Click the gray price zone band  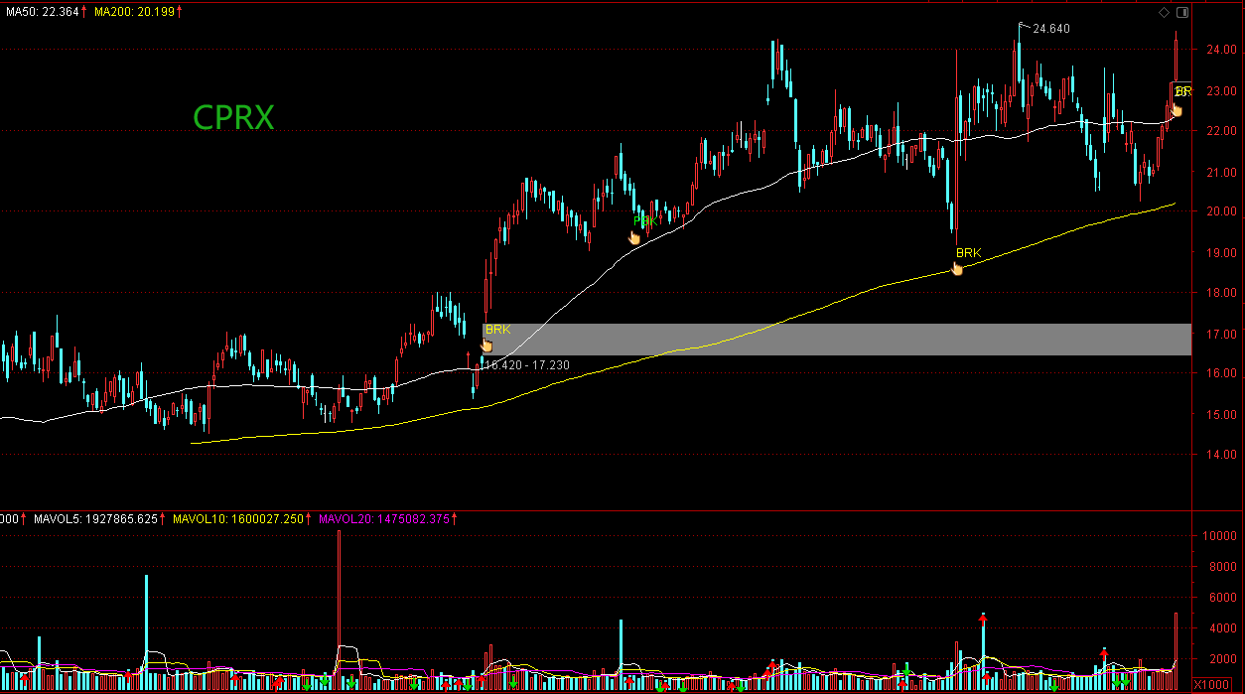837,340
